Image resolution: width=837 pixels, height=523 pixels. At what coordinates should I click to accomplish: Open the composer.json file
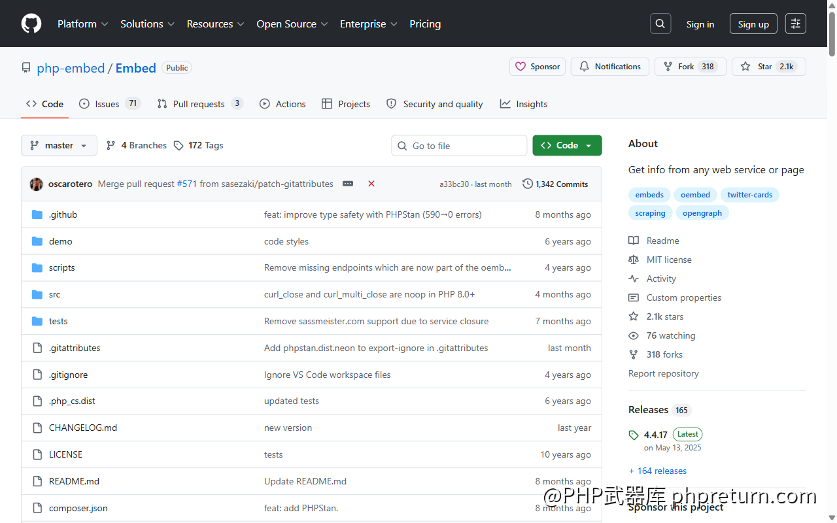pos(78,509)
